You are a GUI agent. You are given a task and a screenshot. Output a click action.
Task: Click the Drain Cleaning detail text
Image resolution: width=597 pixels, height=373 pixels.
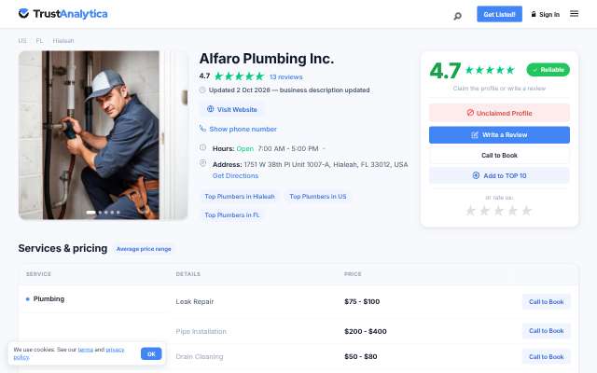pyautogui.click(x=200, y=356)
